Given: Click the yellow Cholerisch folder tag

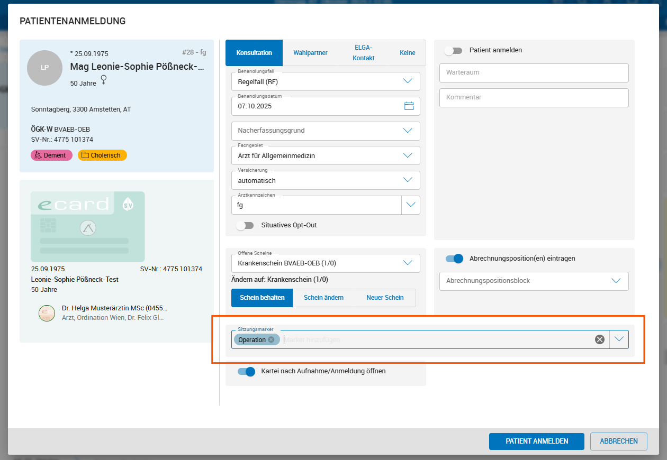Looking at the screenshot, I should click(102, 155).
